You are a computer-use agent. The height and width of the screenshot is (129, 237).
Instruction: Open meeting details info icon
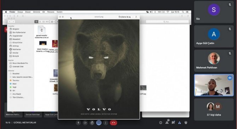coord(161,123)
